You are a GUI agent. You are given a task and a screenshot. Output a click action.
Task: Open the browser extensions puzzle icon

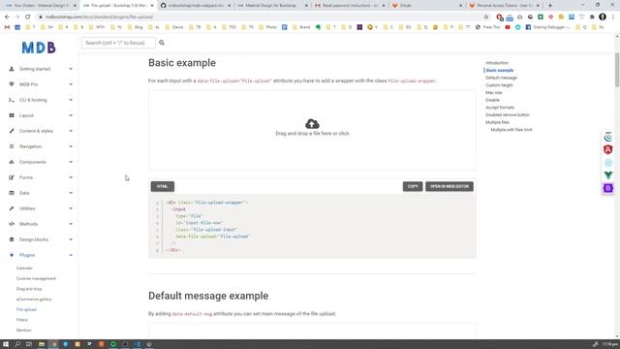click(x=592, y=17)
